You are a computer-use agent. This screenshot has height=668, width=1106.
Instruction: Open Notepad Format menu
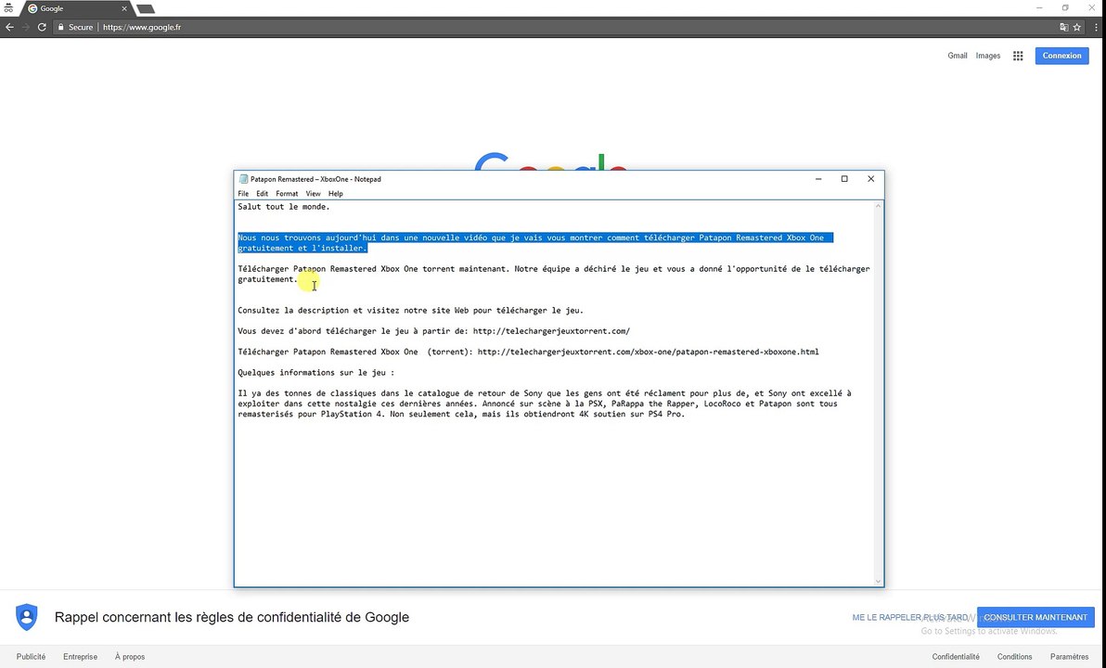(x=287, y=193)
